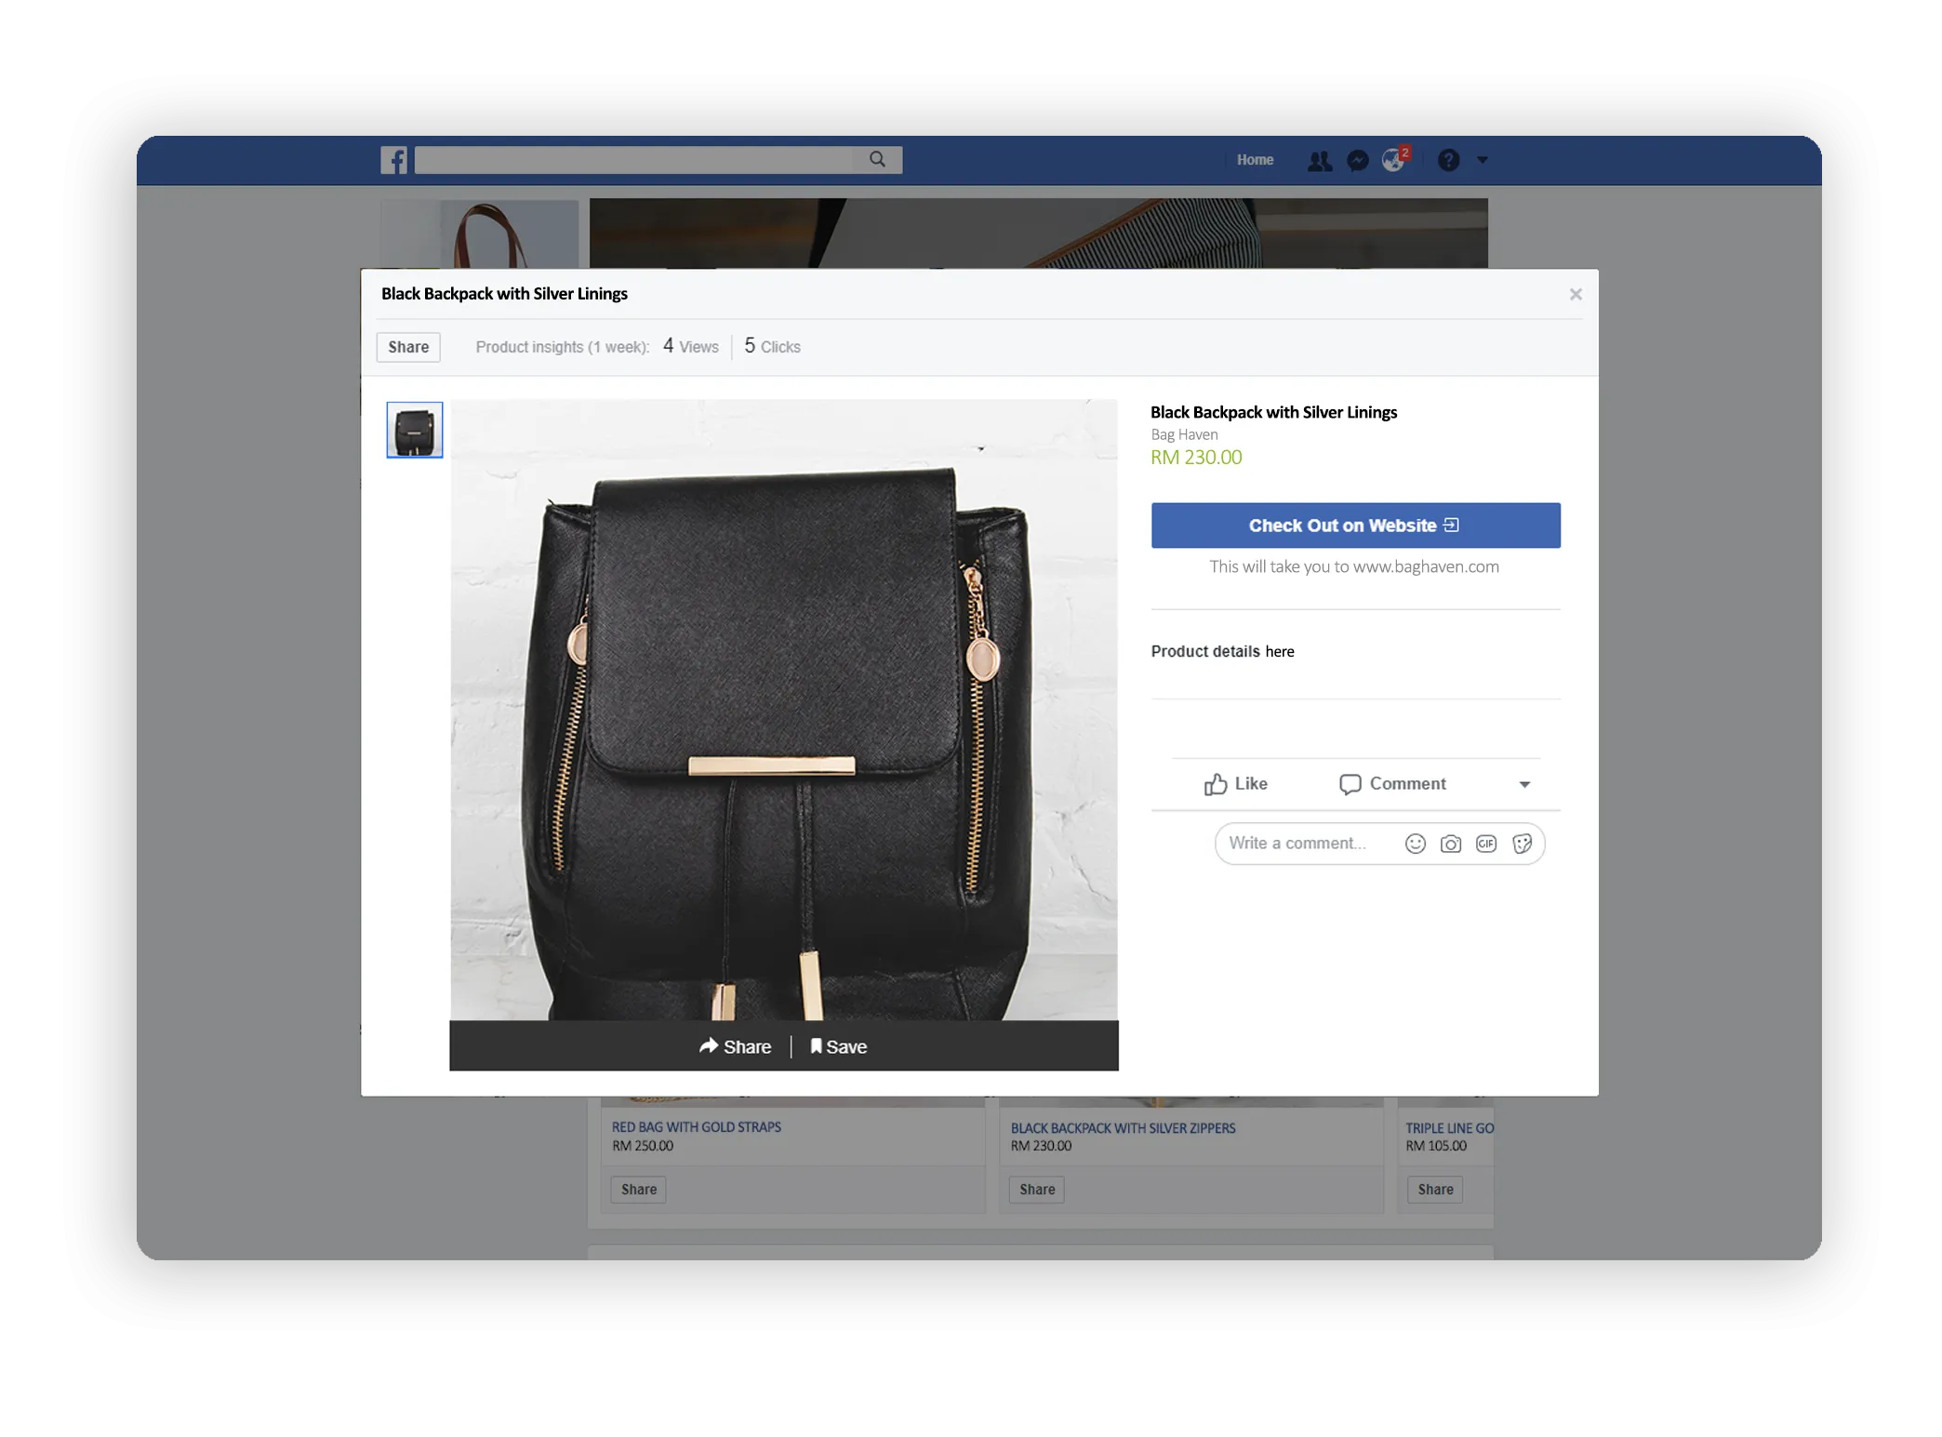This screenshot has width=1942, height=1437.
Task: Click the Comment button
Action: point(1392,784)
